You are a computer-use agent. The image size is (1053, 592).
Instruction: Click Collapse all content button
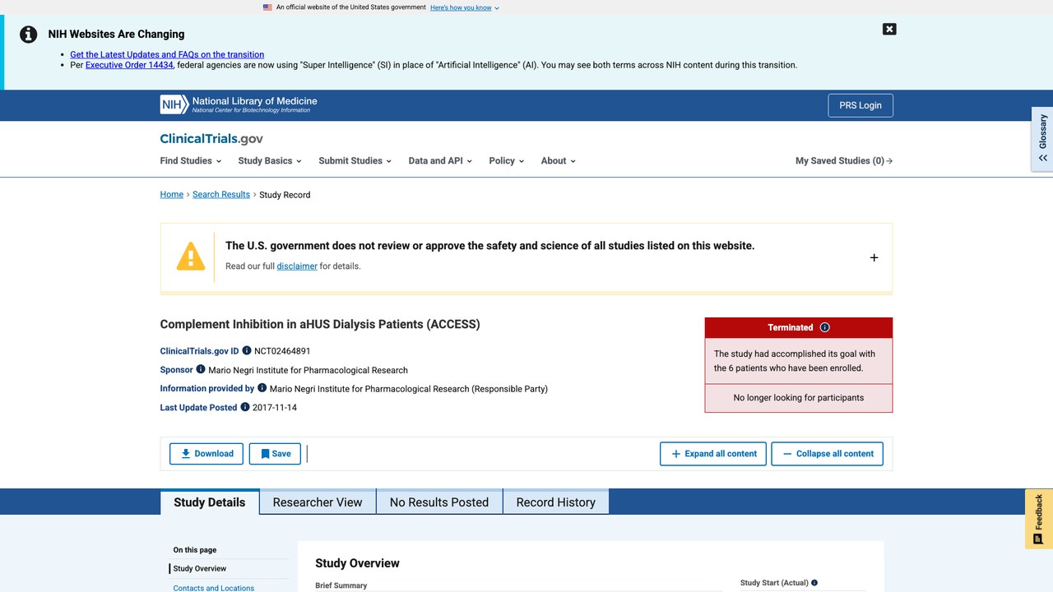[828, 454]
